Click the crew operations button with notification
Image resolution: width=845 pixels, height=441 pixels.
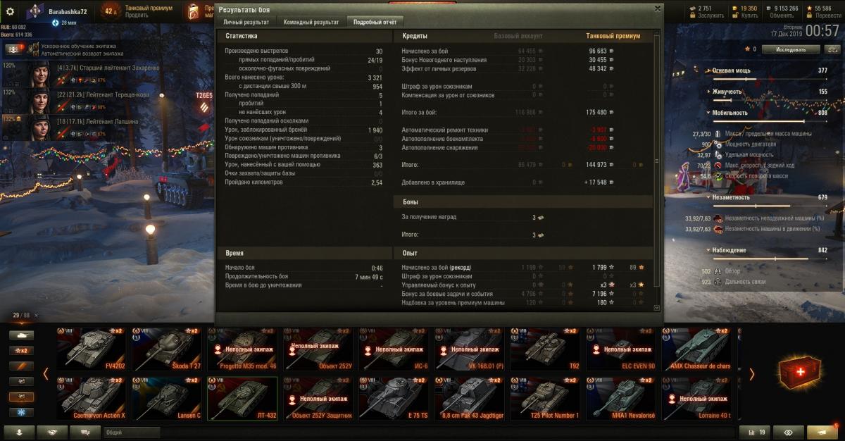coord(14,49)
